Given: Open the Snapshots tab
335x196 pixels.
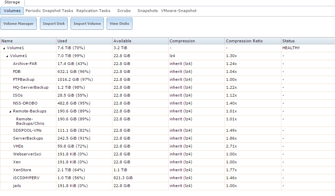Looking at the screenshot, I should tap(148, 11).
